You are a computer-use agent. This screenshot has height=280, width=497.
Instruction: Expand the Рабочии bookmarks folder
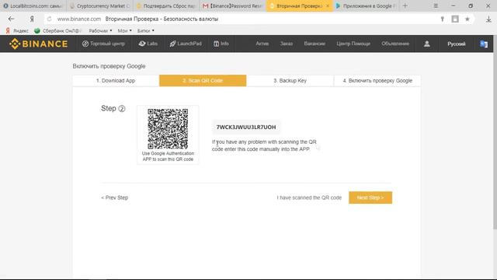(x=100, y=31)
